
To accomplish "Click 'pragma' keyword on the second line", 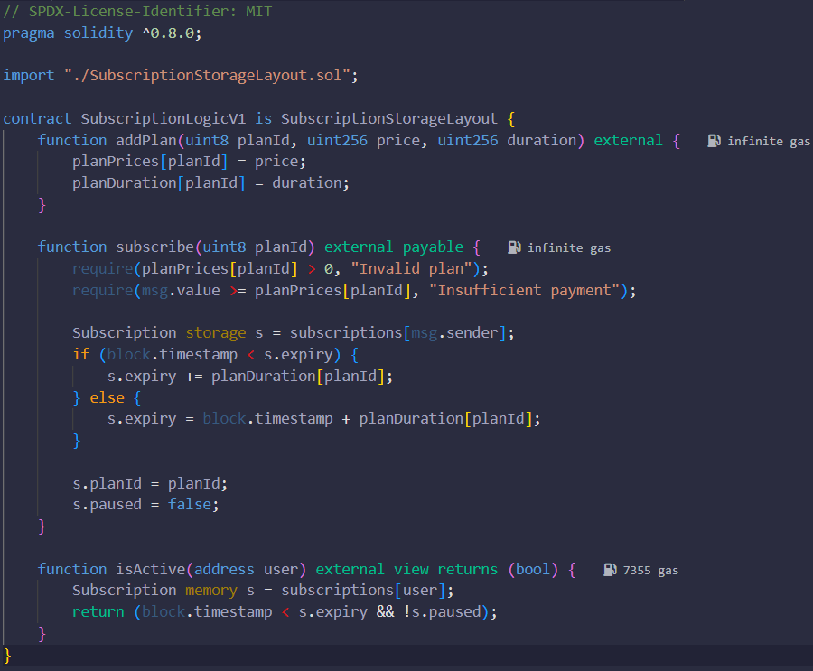I will (29, 33).
